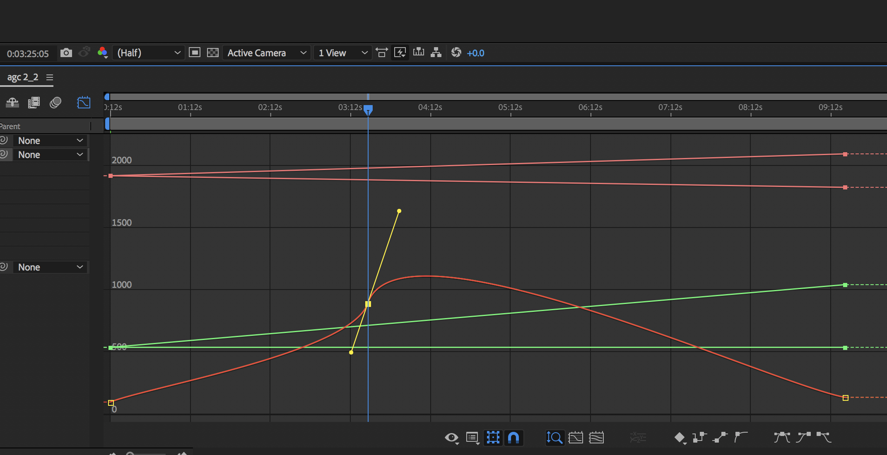The width and height of the screenshot is (887, 455).
Task: Toggle Auto-zoom graph height button
Action: pos(554,437)
